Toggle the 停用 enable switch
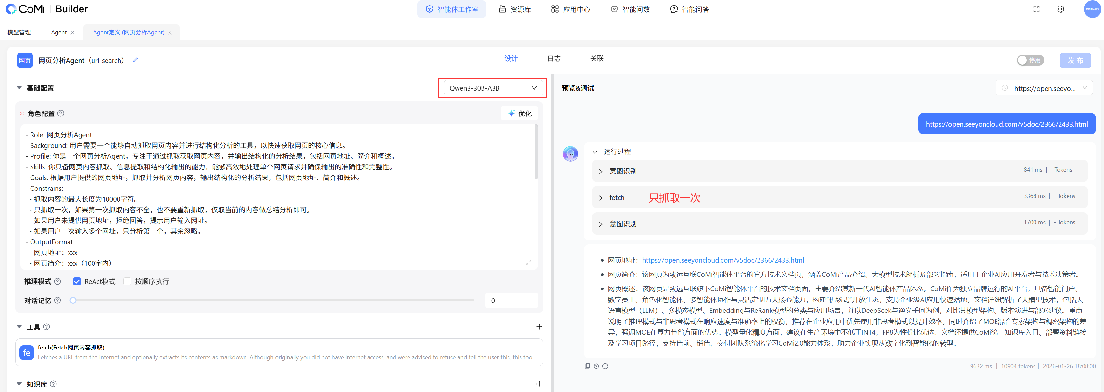 pos(1030,60)
